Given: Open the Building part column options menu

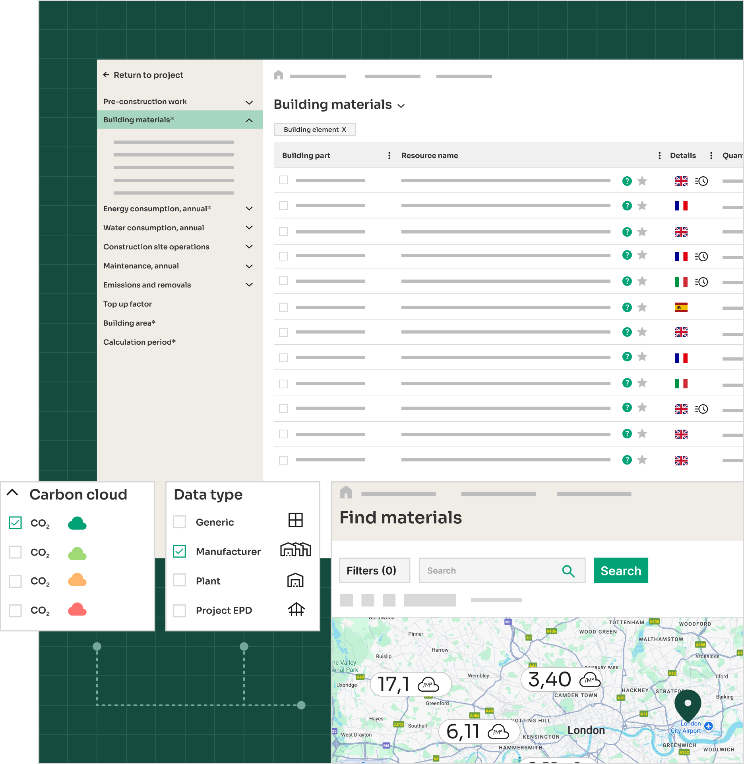Looking at the screenshot, I should tap(389, 156).
